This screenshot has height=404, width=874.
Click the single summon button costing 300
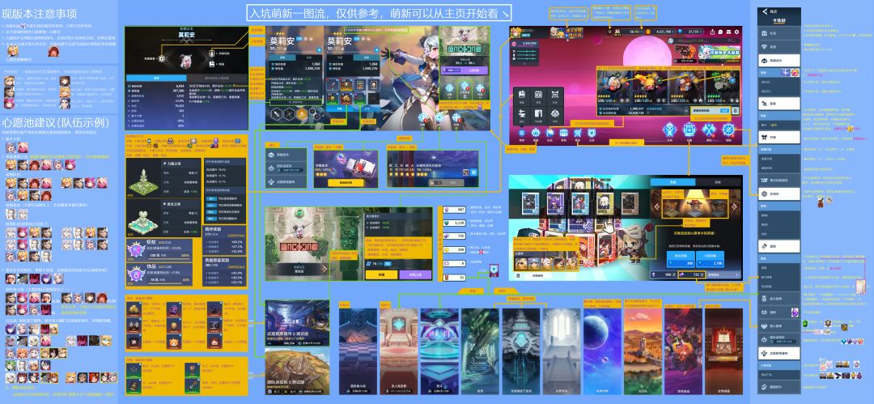tap(681, 259)
